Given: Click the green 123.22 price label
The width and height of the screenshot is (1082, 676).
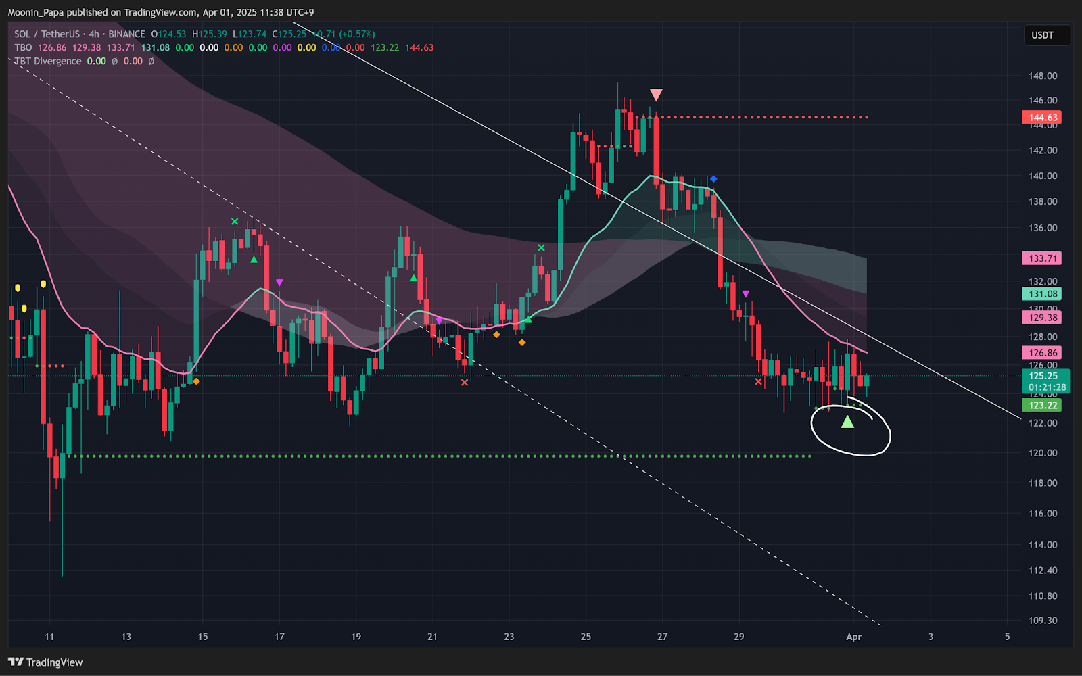Looking at the screenshot, I should (1042, 406).
